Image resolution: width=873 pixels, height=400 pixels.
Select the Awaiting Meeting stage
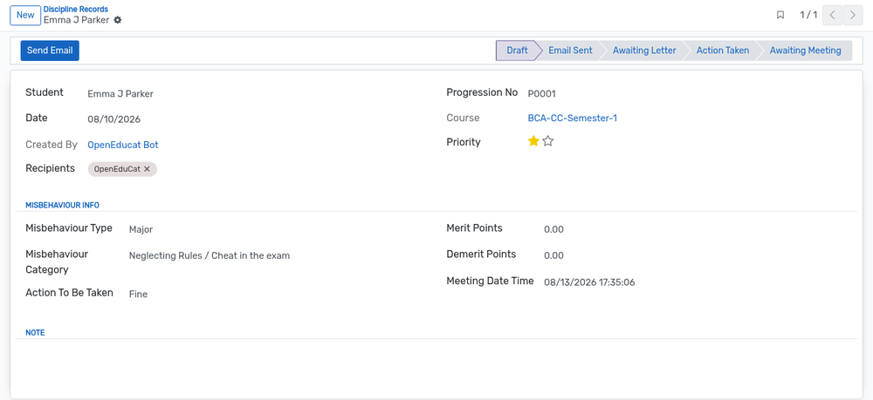[805, 51]
